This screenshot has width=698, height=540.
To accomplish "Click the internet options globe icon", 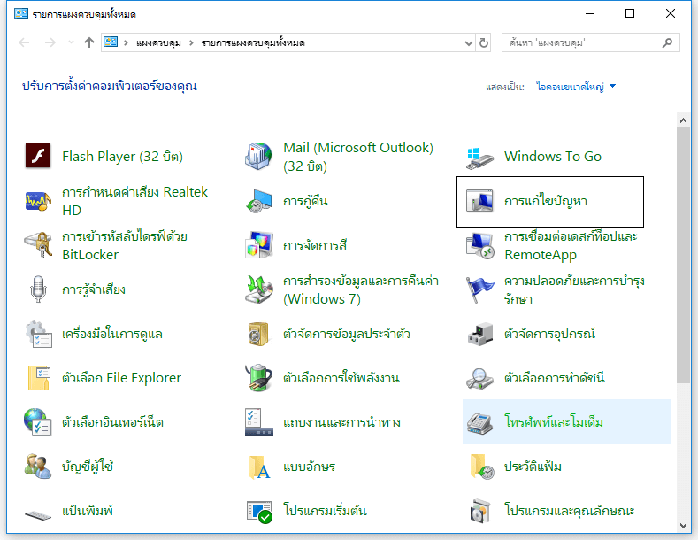I will coord(38,421).
